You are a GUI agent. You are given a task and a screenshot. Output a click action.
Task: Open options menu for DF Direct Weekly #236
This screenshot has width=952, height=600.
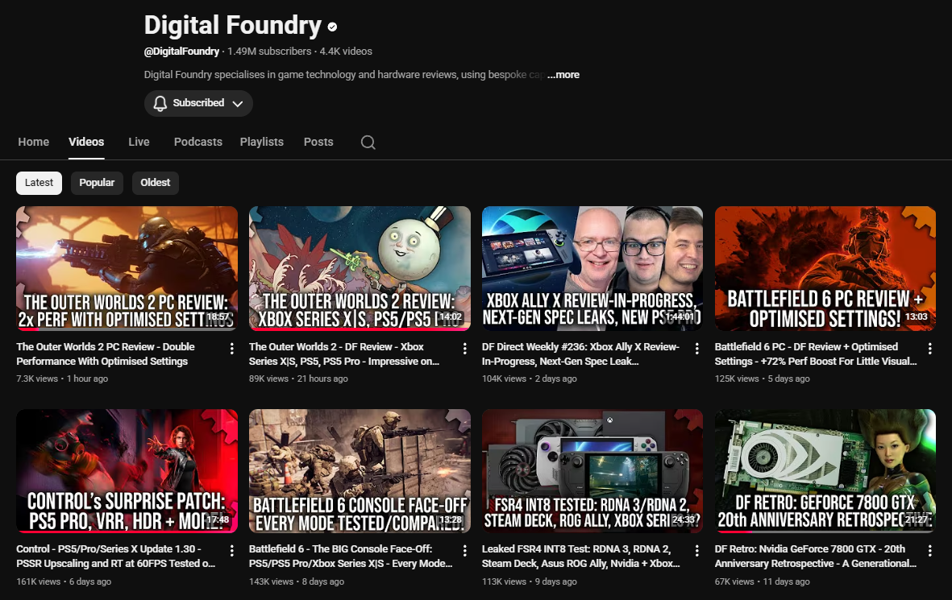tap(697, 348)
